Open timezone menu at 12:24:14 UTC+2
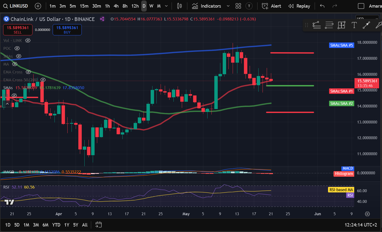382x232 pixels. click(x=361, y=225)
